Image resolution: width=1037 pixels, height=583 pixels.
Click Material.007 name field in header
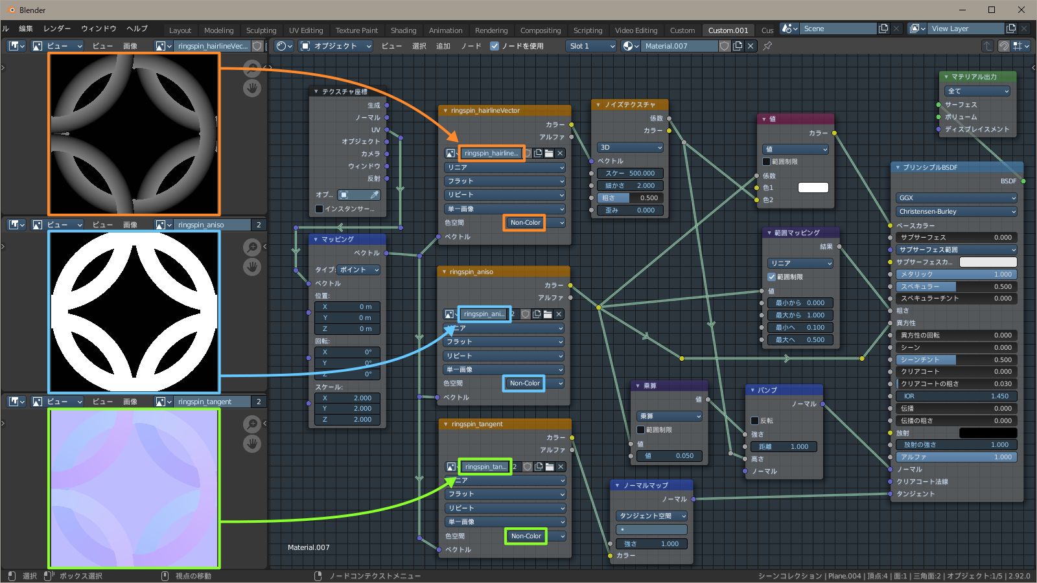click(681, 46)
